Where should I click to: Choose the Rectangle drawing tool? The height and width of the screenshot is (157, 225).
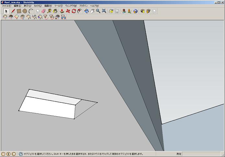[x=19, y=11]
